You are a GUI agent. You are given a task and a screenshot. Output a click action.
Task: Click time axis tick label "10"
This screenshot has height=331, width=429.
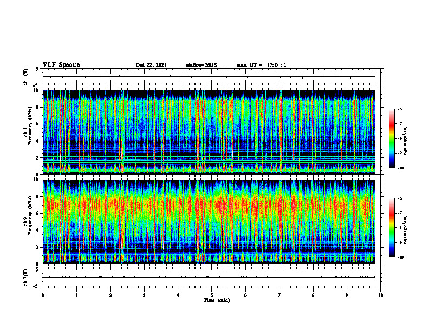click(381, 295)
